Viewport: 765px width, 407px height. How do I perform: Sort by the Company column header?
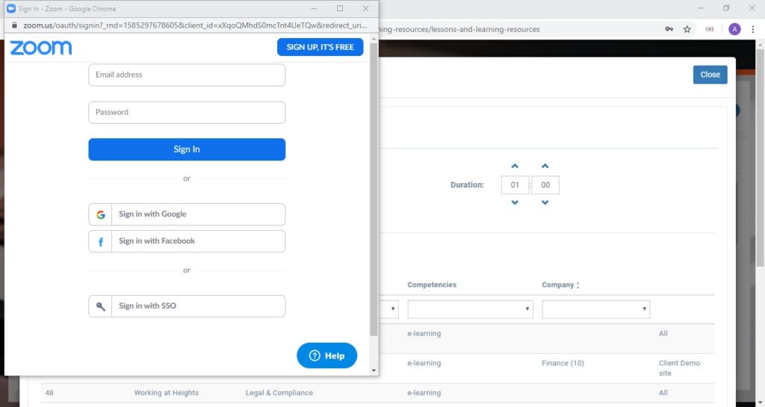(560, 285)
